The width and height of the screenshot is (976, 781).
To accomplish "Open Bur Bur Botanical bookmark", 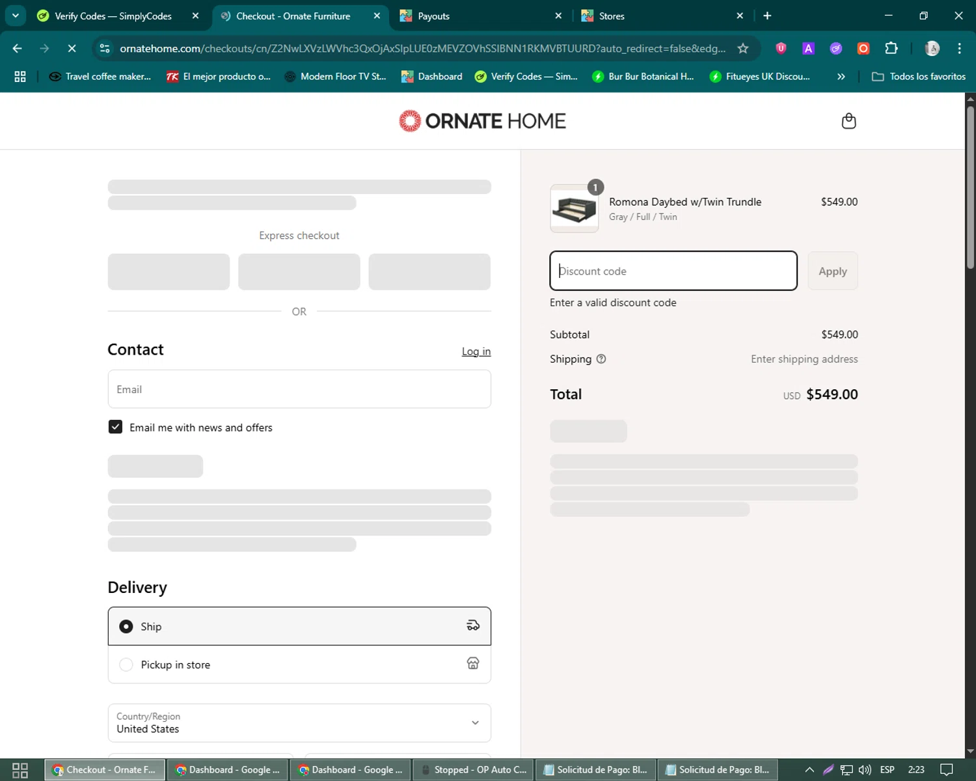I will (x=643, y=77).
